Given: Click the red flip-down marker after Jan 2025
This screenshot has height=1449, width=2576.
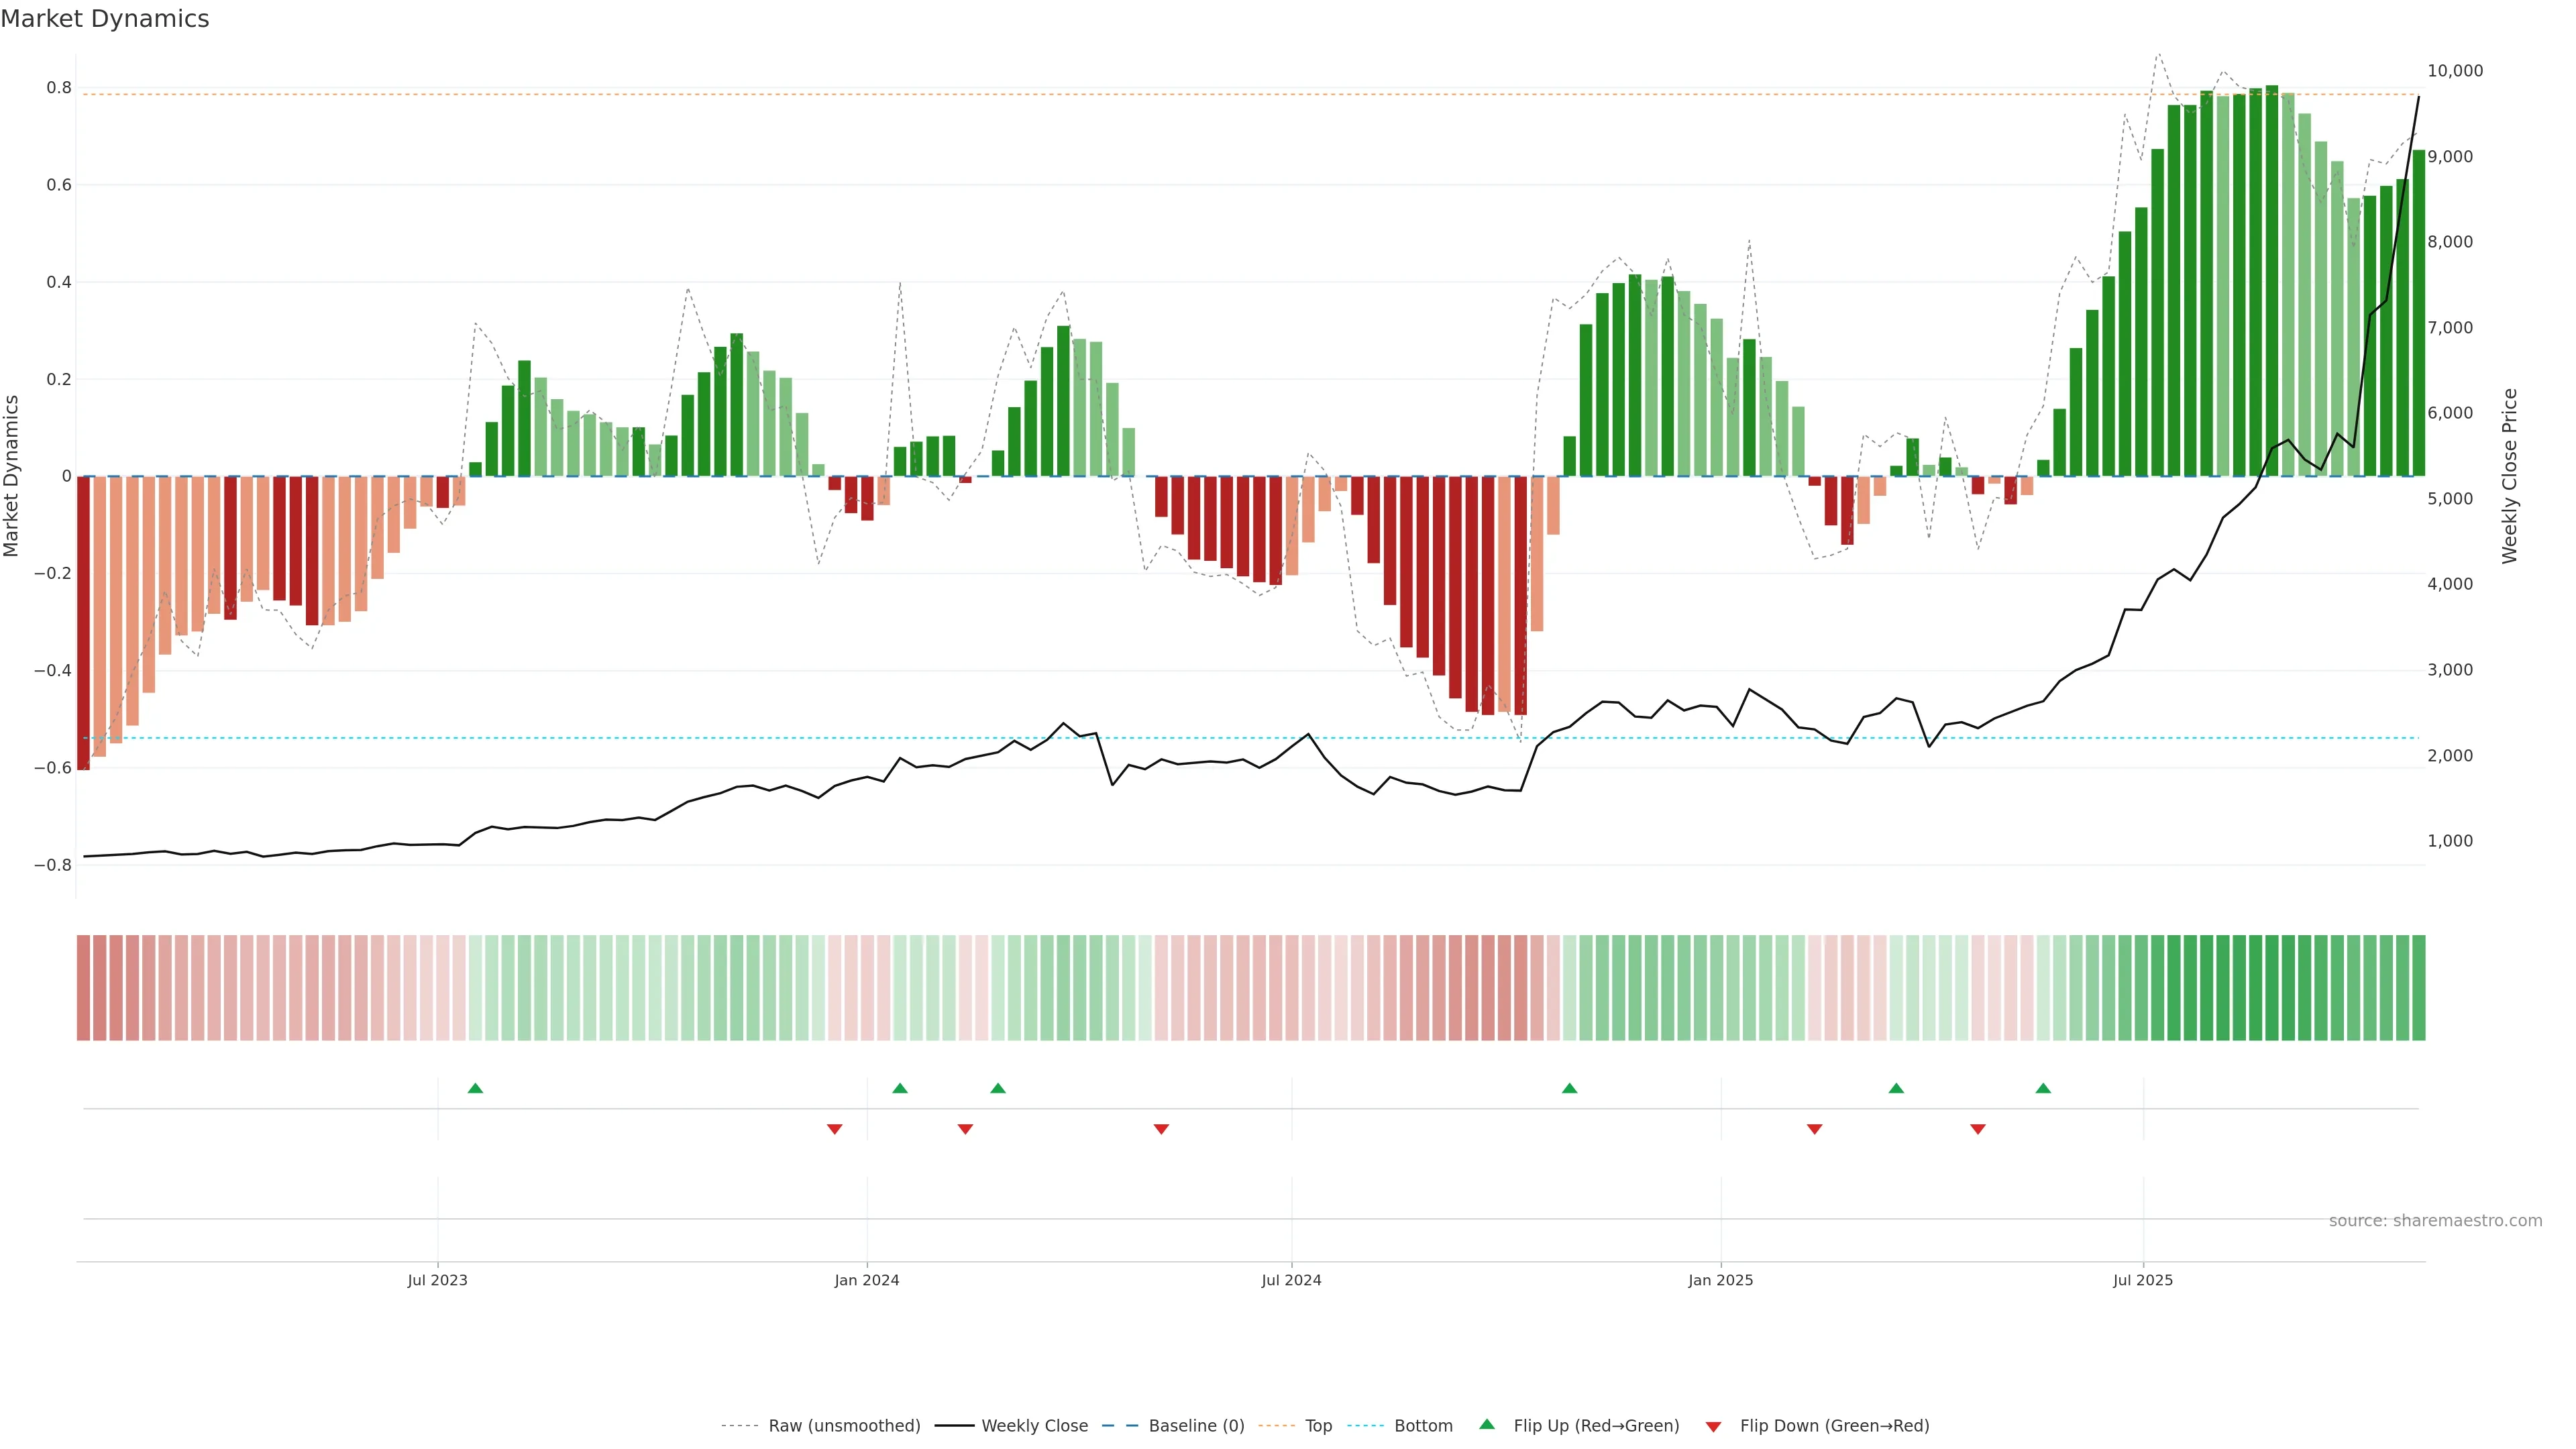Looking at the screenshot, I should (1814, 1129).
